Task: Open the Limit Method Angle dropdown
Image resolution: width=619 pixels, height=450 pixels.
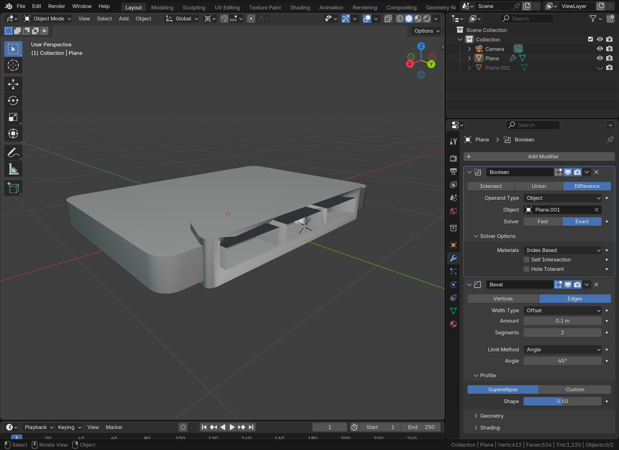Action: tap(562, 349)
